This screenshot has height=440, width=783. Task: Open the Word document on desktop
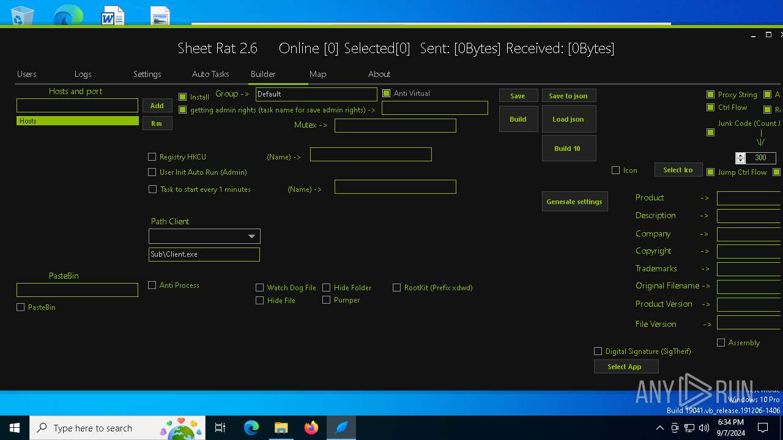click(113, 15)
